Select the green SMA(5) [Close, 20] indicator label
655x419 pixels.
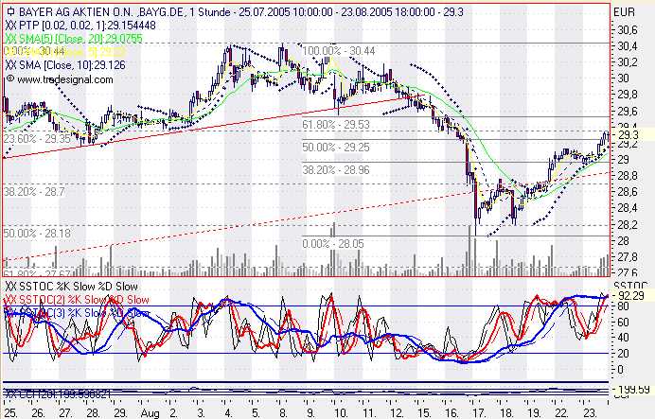tap(74, 39)
